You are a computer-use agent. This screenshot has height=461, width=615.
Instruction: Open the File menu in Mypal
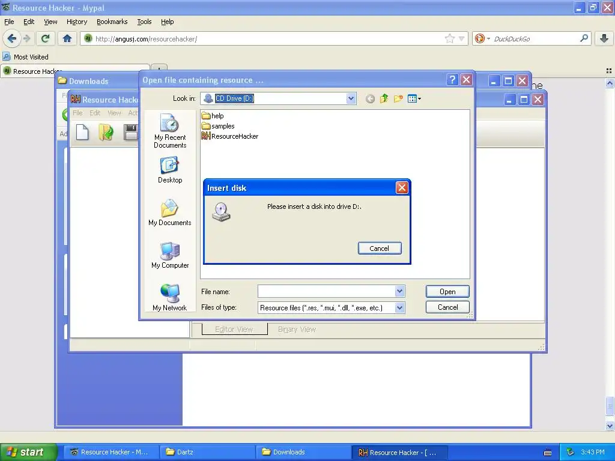coord(9,22)
